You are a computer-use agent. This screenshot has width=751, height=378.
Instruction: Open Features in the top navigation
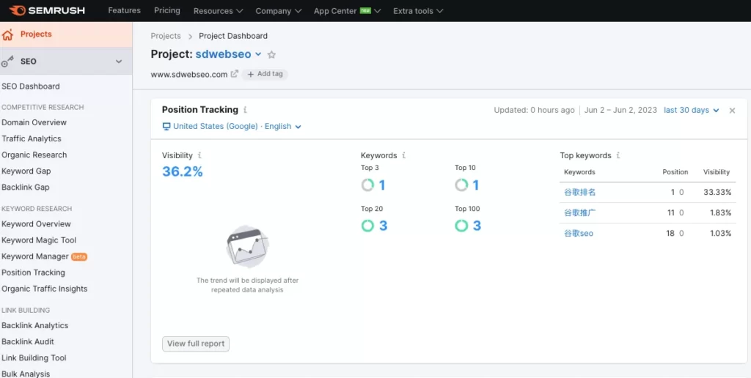click(x=125, y=10)
